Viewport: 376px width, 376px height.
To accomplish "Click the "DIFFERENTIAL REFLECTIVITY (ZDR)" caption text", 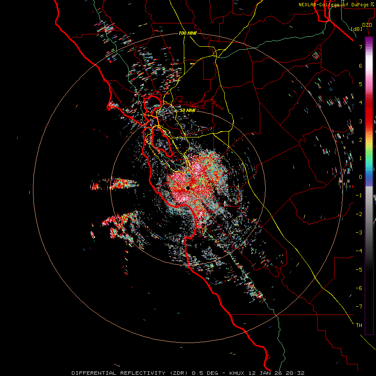I will pos(130,373).
